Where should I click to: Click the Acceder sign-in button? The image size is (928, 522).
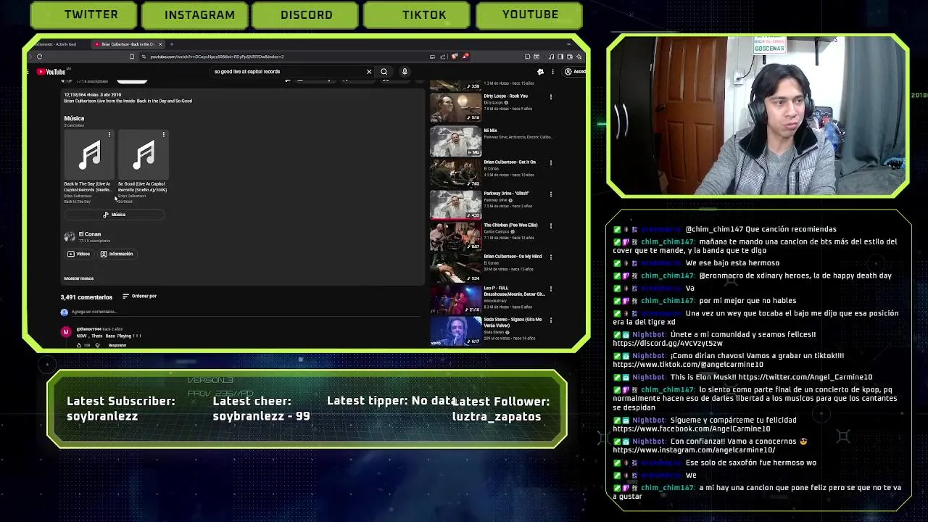(x=575, y=72)
